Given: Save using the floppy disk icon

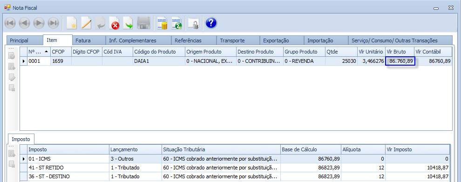Looking at the screenshot, I should (144, 23).
